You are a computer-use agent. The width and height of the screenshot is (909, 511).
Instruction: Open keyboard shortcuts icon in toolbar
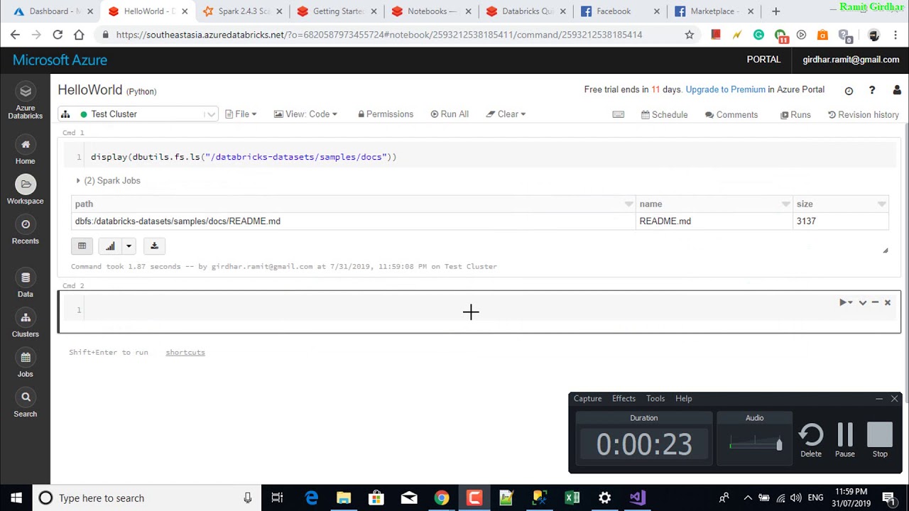point(619,114)
